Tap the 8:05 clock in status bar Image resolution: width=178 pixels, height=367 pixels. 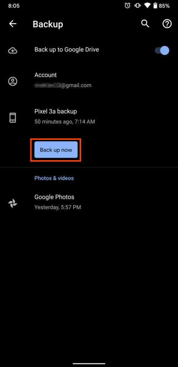(x=14, y=6)
